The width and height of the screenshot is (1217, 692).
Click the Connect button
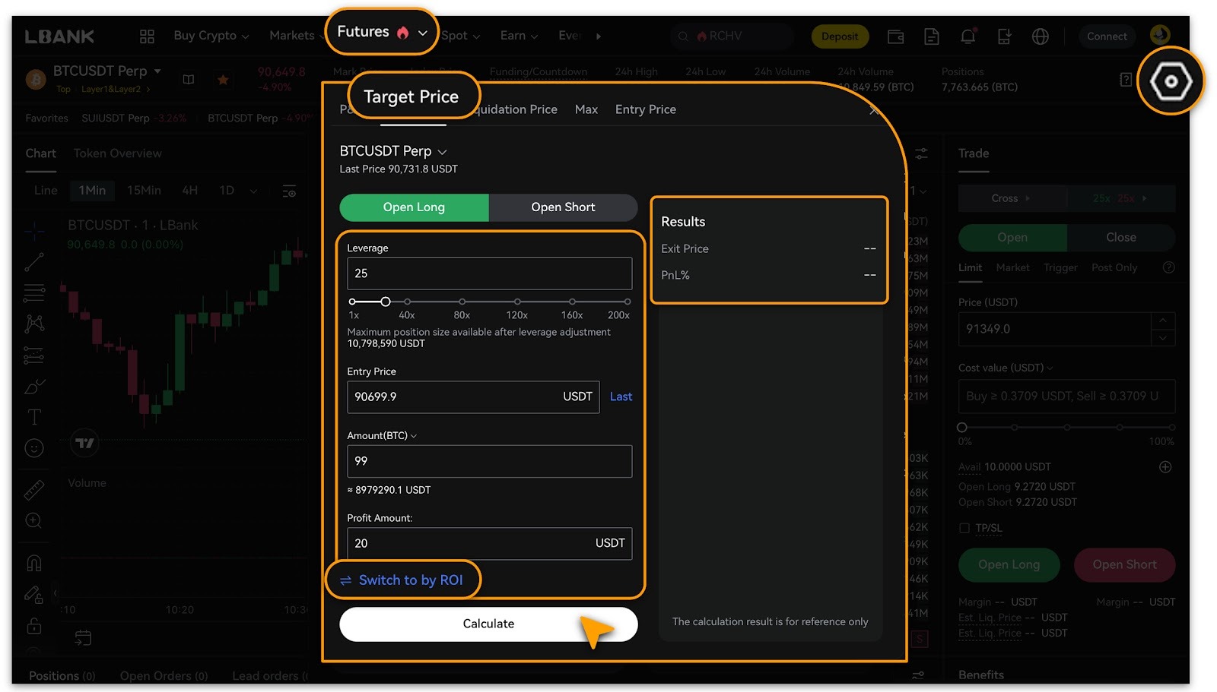(x=1107, y=36)
